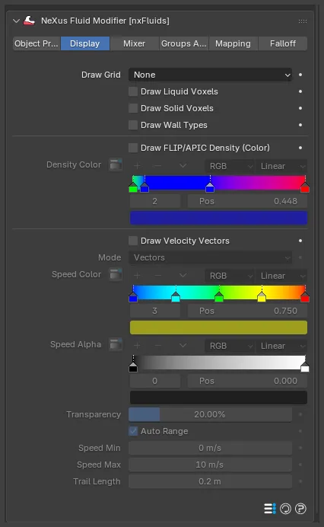This screenshot has width=324, height=527.
Task: Add a stop to Speed Color ramp
Action: (x=138, y=276)
